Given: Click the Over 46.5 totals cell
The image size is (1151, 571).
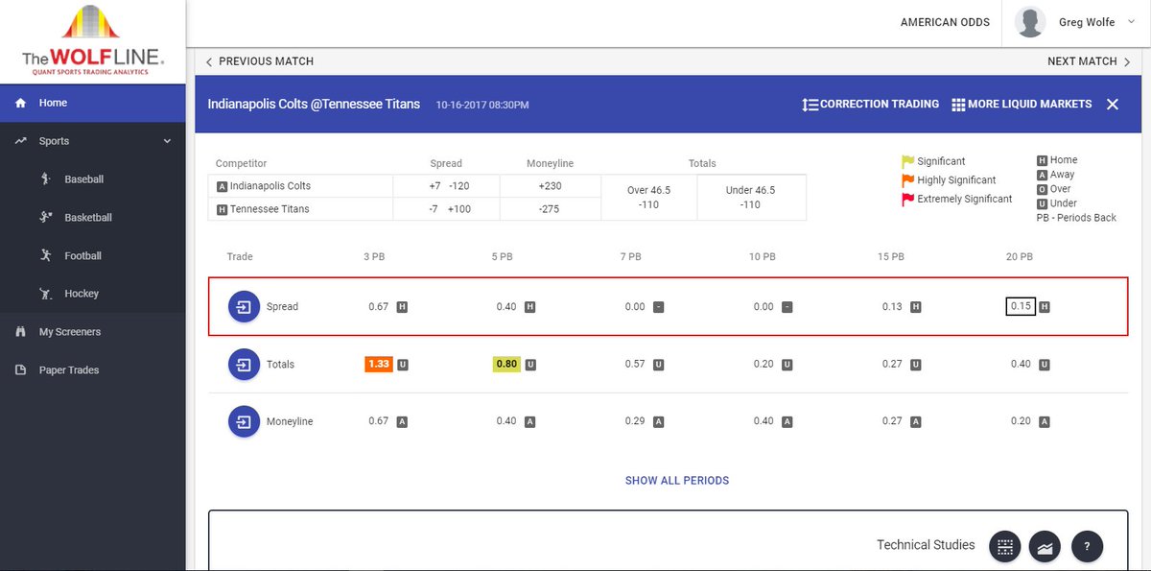Looking at the screenshot, I should point(648,198).
